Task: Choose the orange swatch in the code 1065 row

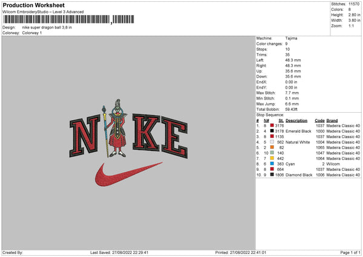Action: [x=272, y=147]
